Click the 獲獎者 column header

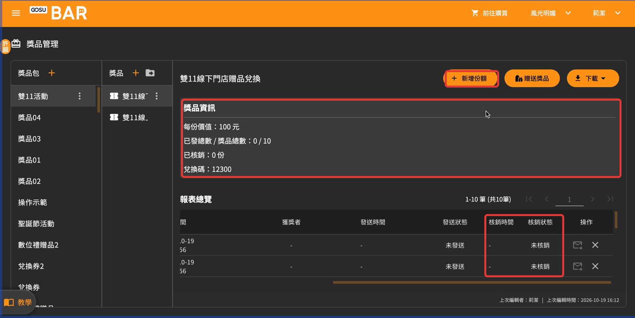point(291,222)
